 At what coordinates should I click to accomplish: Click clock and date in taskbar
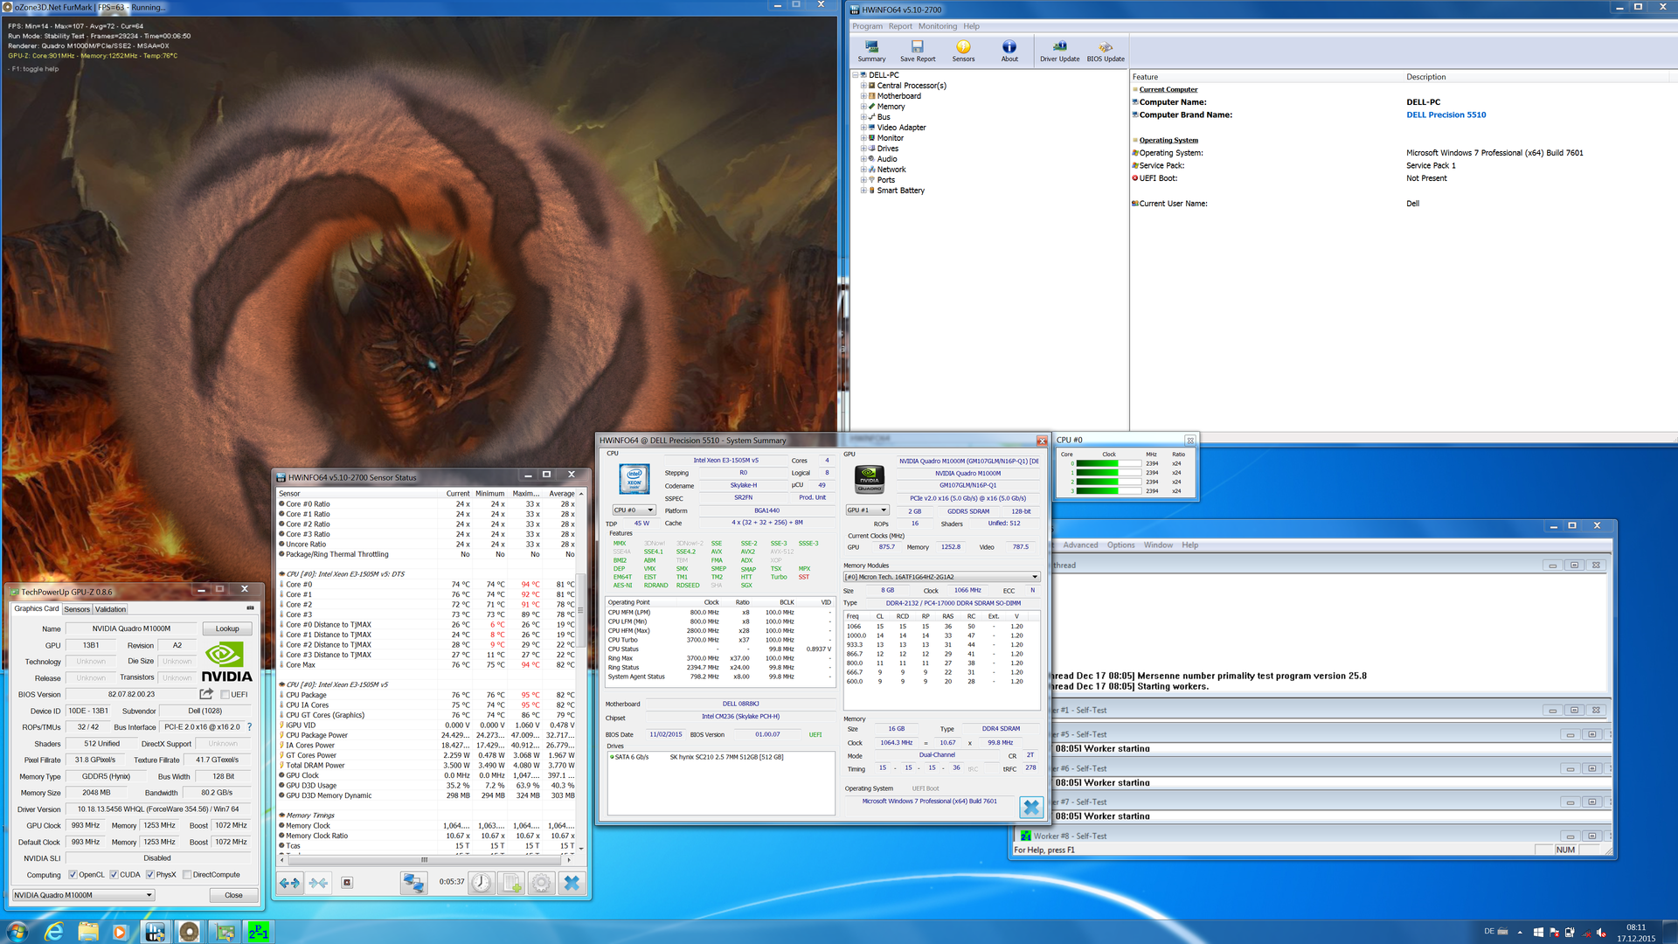[x=1635, y=933]
